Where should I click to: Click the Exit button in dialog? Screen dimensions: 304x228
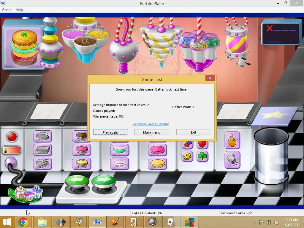tap(194, 132)
